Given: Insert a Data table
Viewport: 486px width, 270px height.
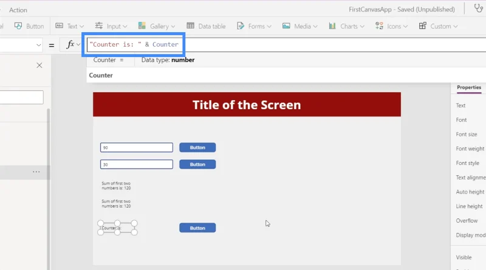Looking at the screenshot, I should tap(206, 26).
